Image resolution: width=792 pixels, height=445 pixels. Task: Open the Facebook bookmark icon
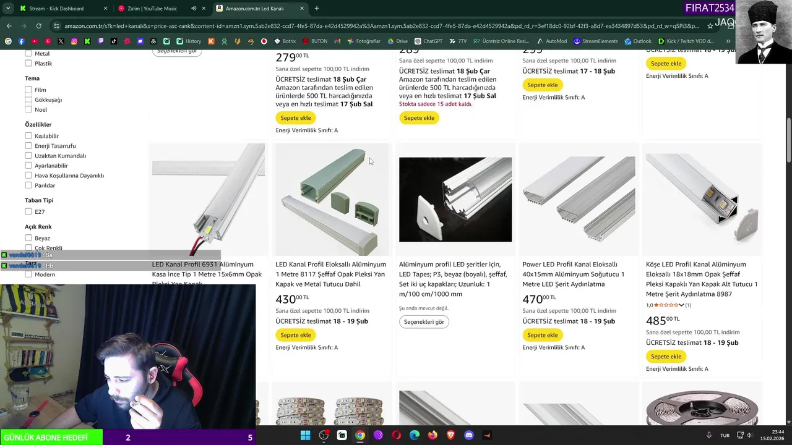[21, 41]
